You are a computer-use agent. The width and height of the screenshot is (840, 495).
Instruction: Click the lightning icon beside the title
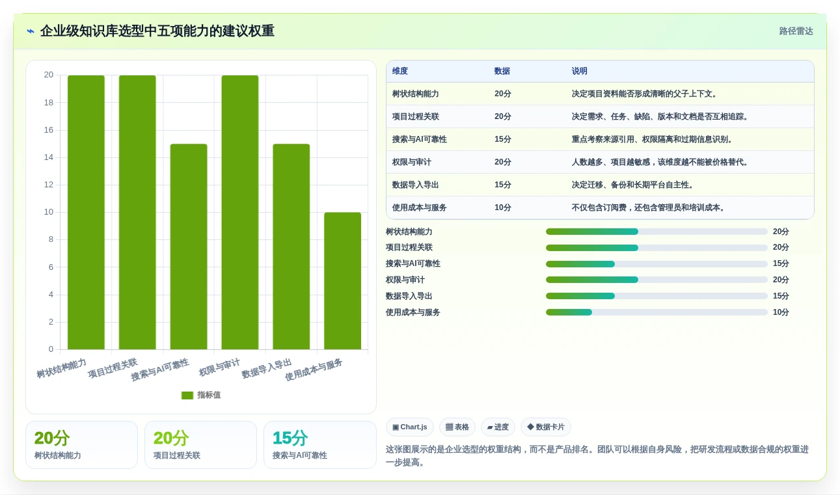pos(31,31)
